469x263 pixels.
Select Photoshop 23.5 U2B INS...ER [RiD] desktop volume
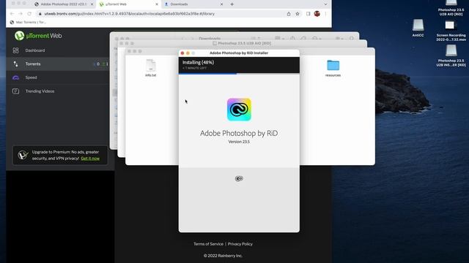451,56
